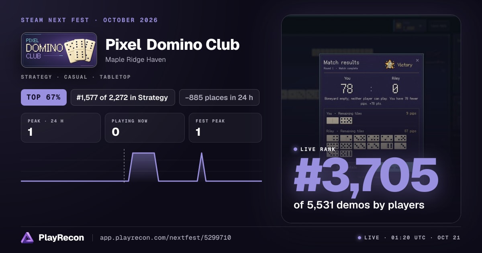Click the STRATEGY genre tag
482x253 pixels.
point(37,77)
